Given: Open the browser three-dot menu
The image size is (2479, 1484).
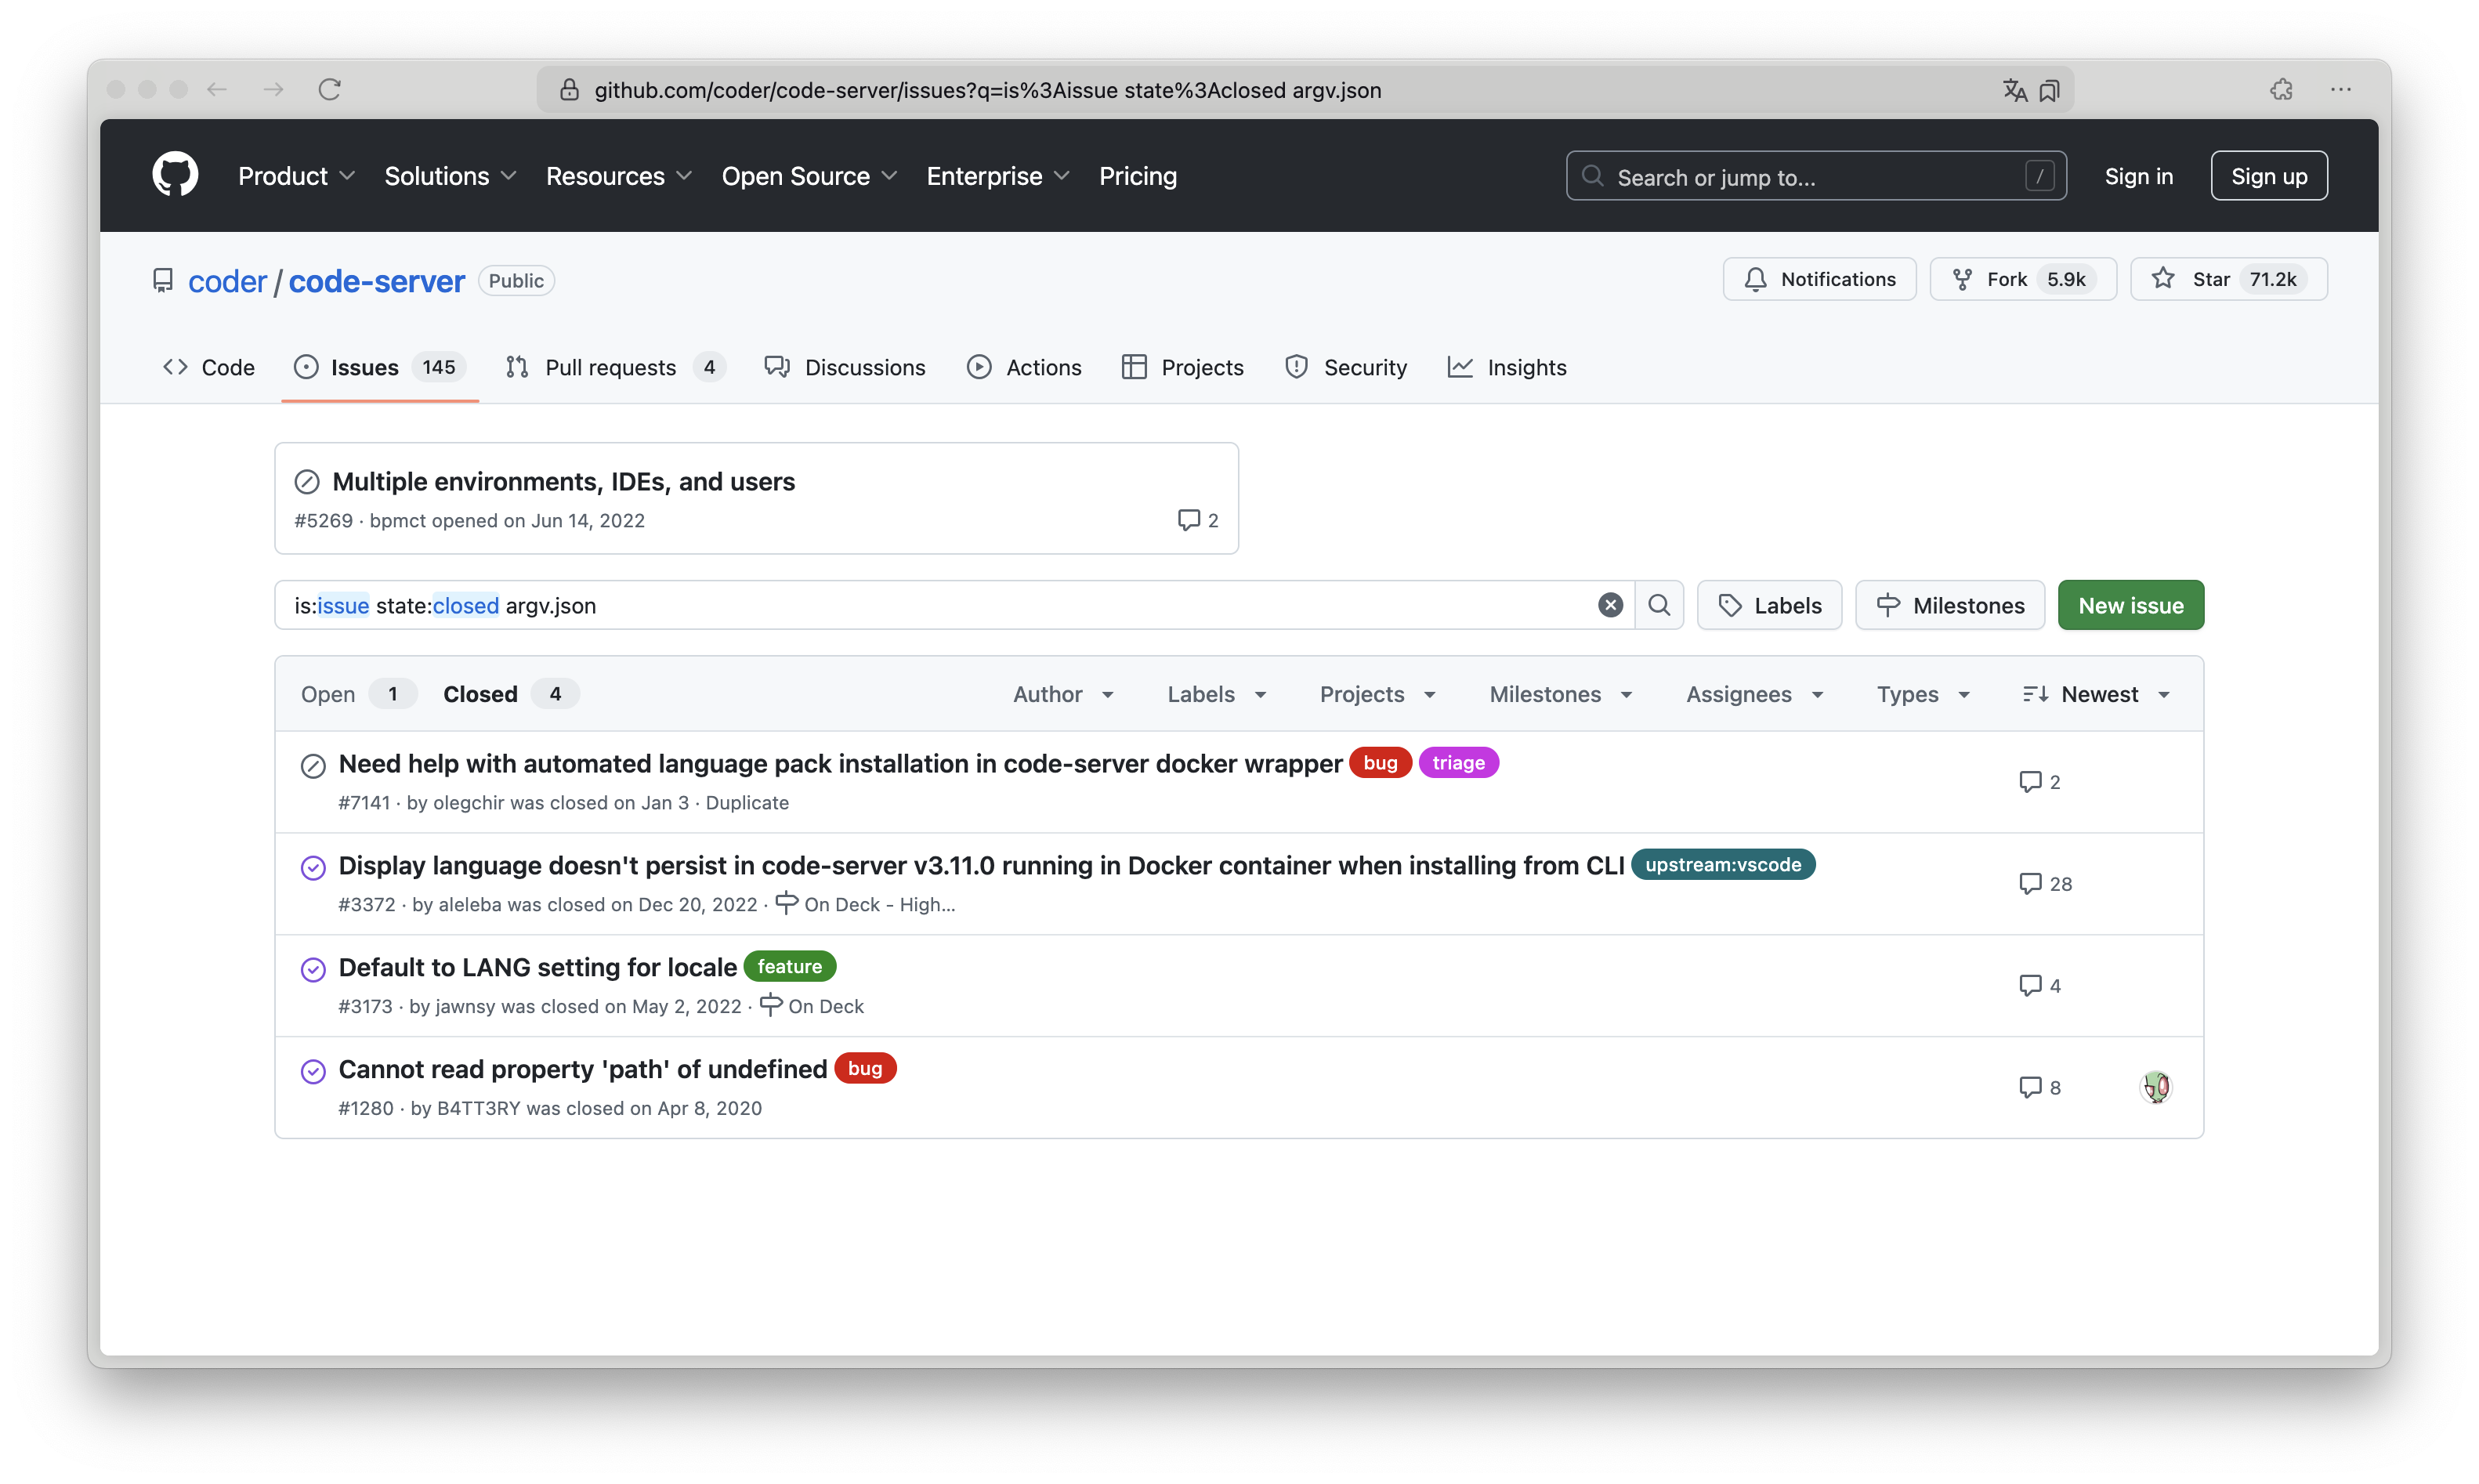Looking at the screenshot, I should tap(2341, 89).
